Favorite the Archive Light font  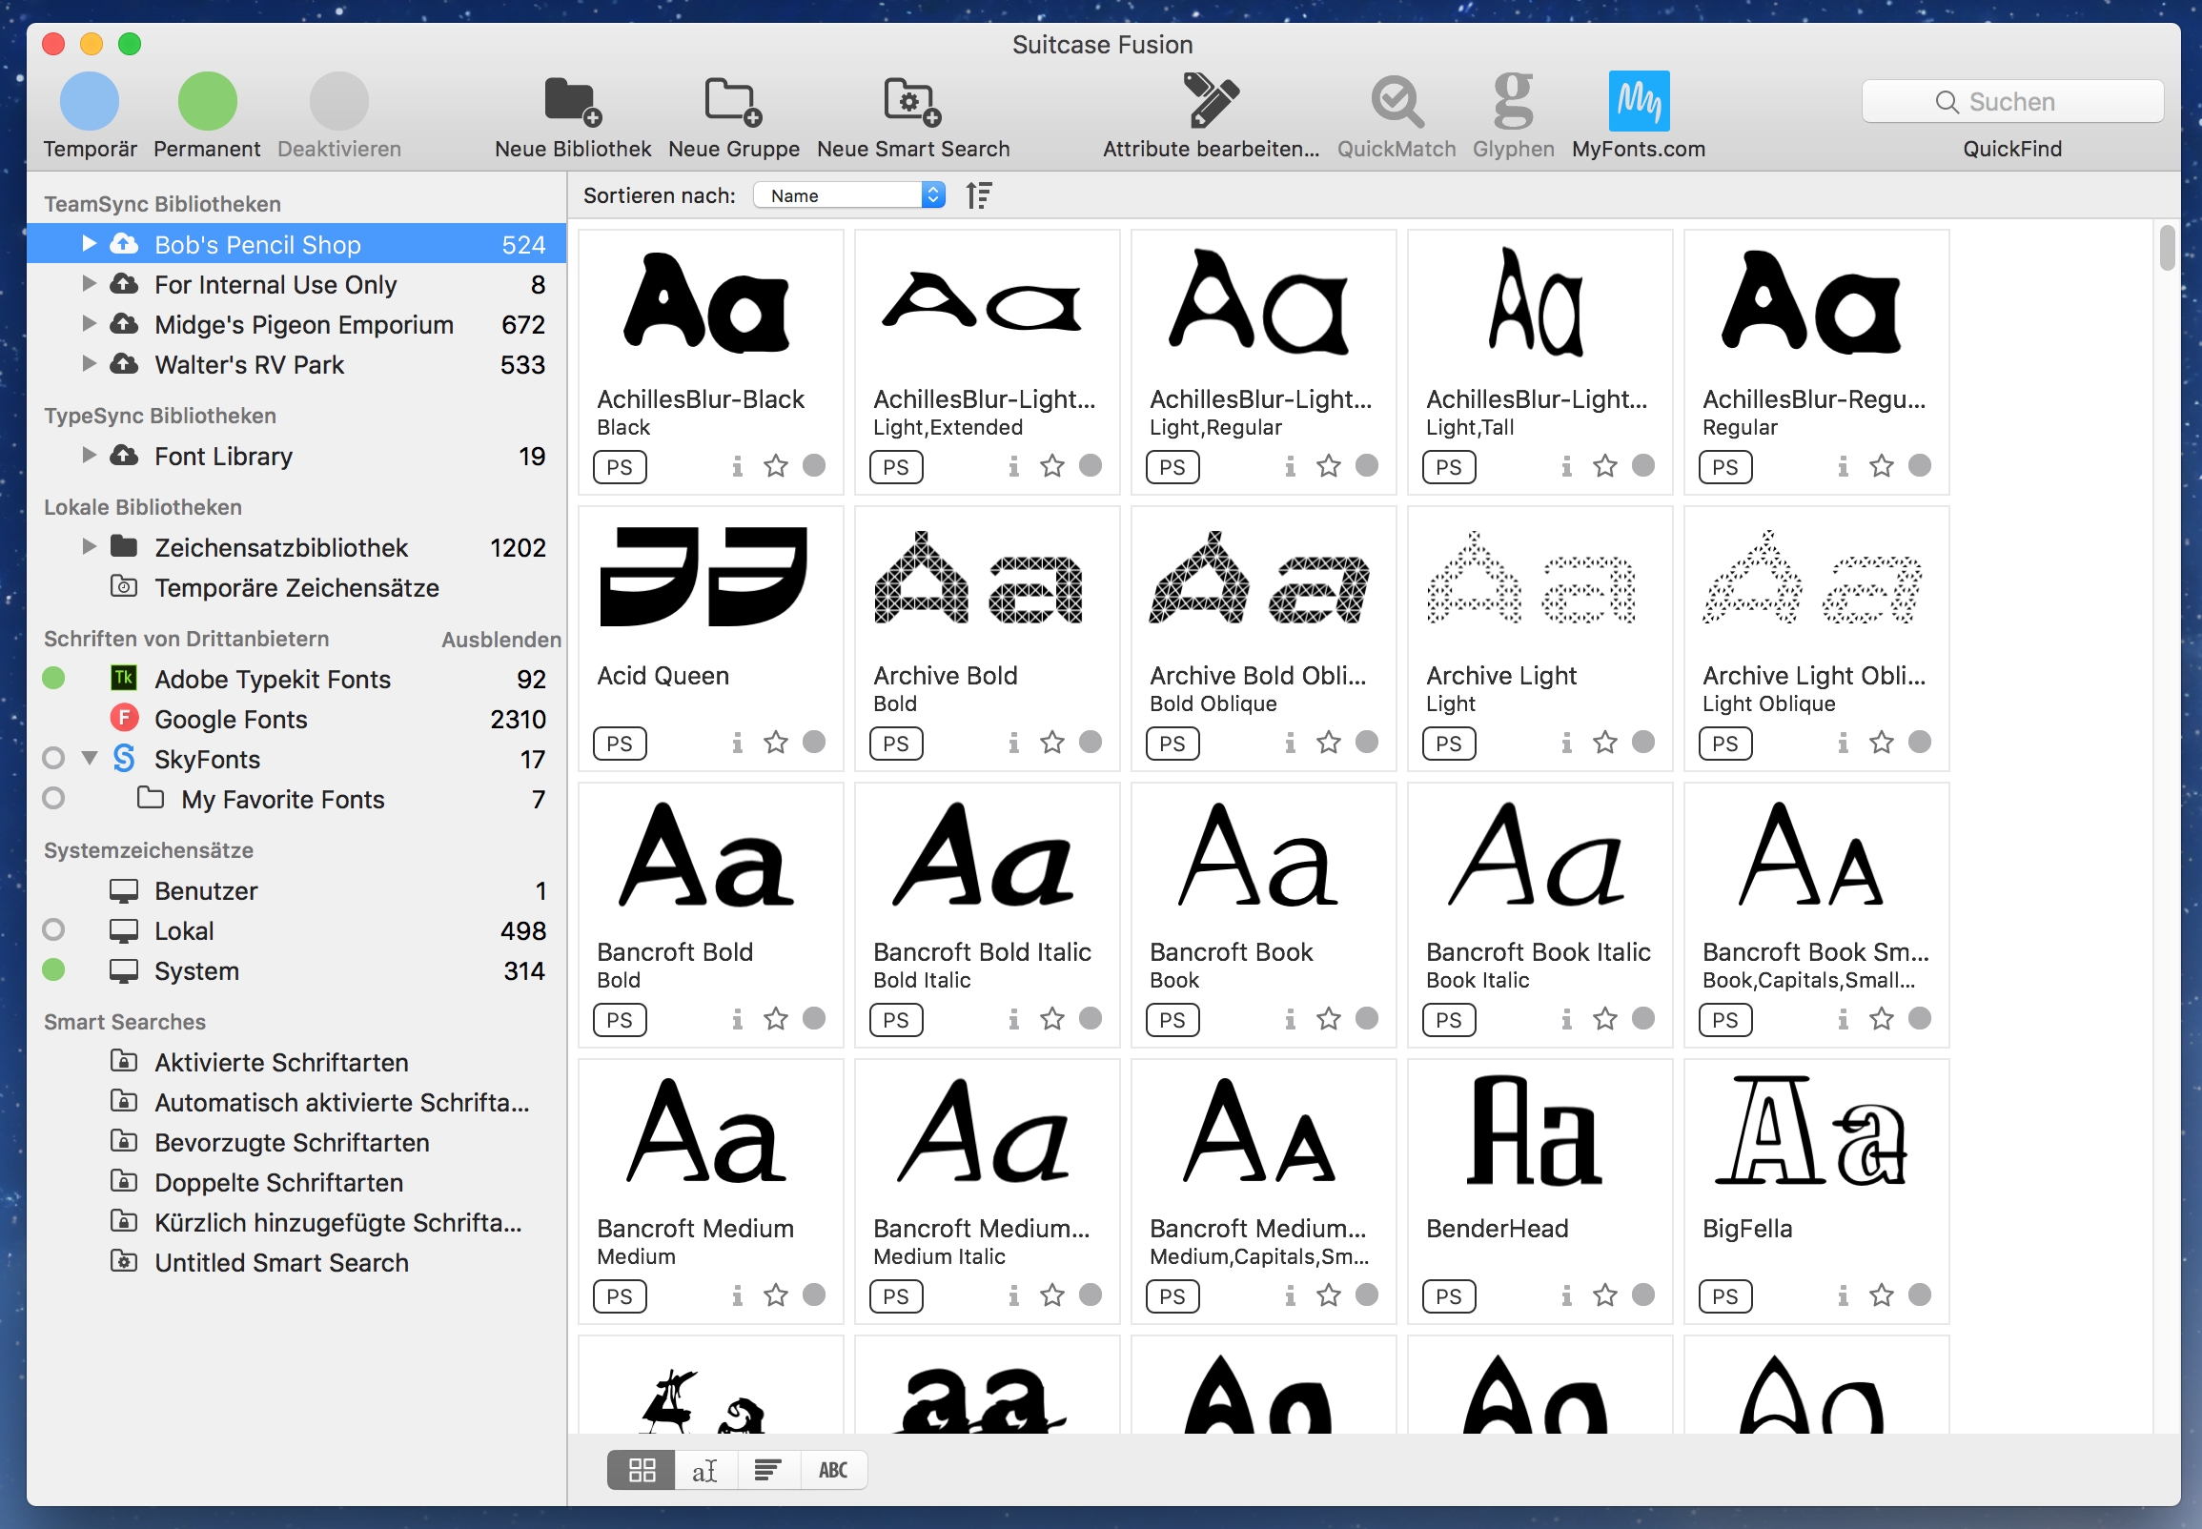(x=1605, y=743)
